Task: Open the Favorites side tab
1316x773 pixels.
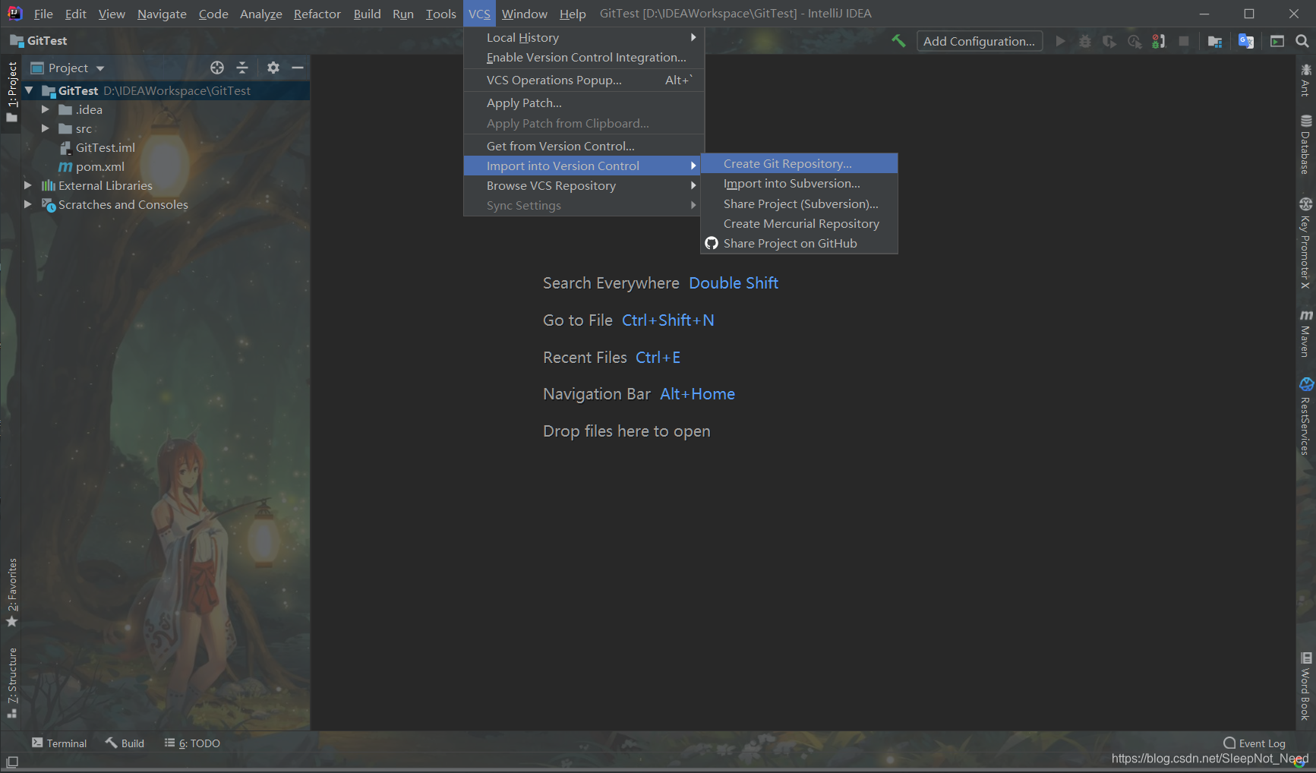Action: click(11, 592)
